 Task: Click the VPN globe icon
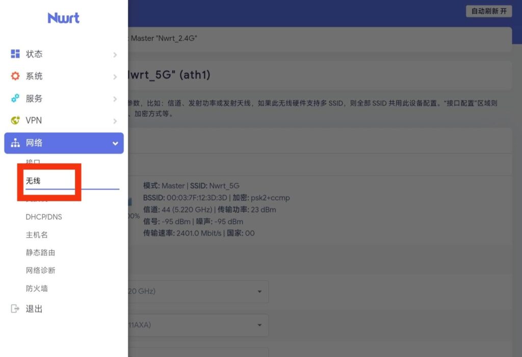[x=15, y=121]
